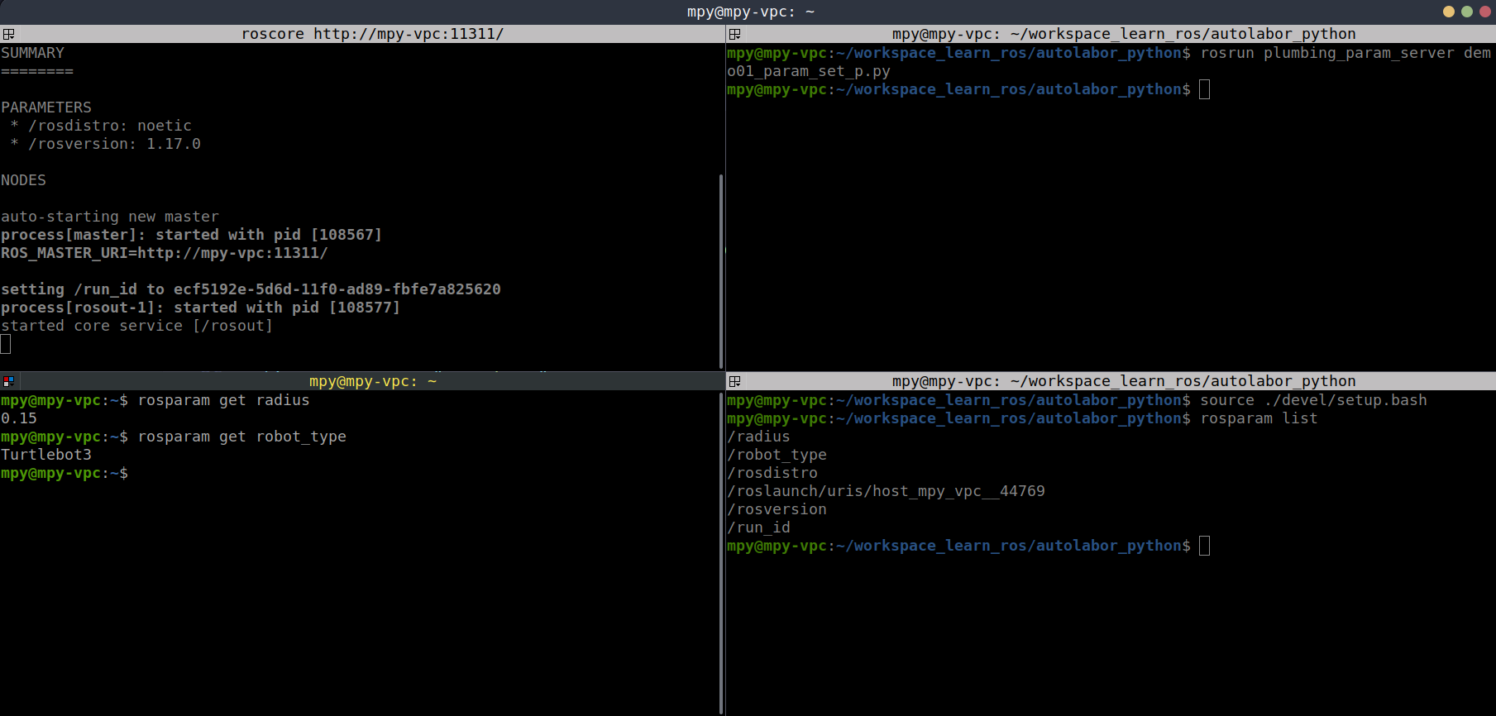Image resolution: width=1496 pixels, height=716 pixels.
Task: Select the roscore http://mpy-vpc:11311/ pane title bar
Action: tap(372, 34)
